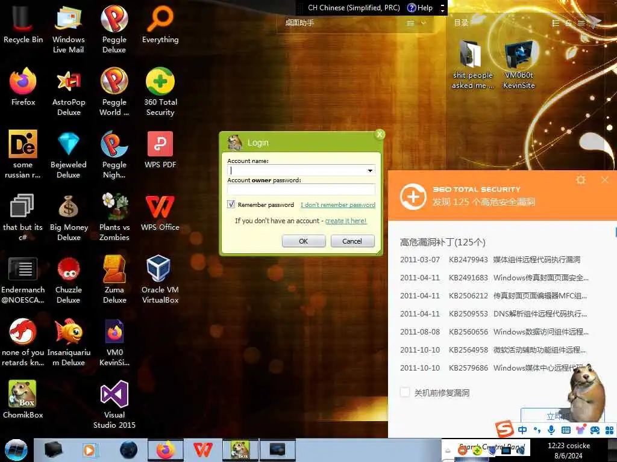Toggle the Remember password checkbox
Viewport: 617px width, 462px height.
(x=231, y=205)
